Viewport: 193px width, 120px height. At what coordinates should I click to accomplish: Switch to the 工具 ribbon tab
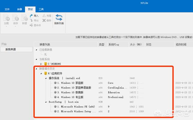(x=41, y=9)
